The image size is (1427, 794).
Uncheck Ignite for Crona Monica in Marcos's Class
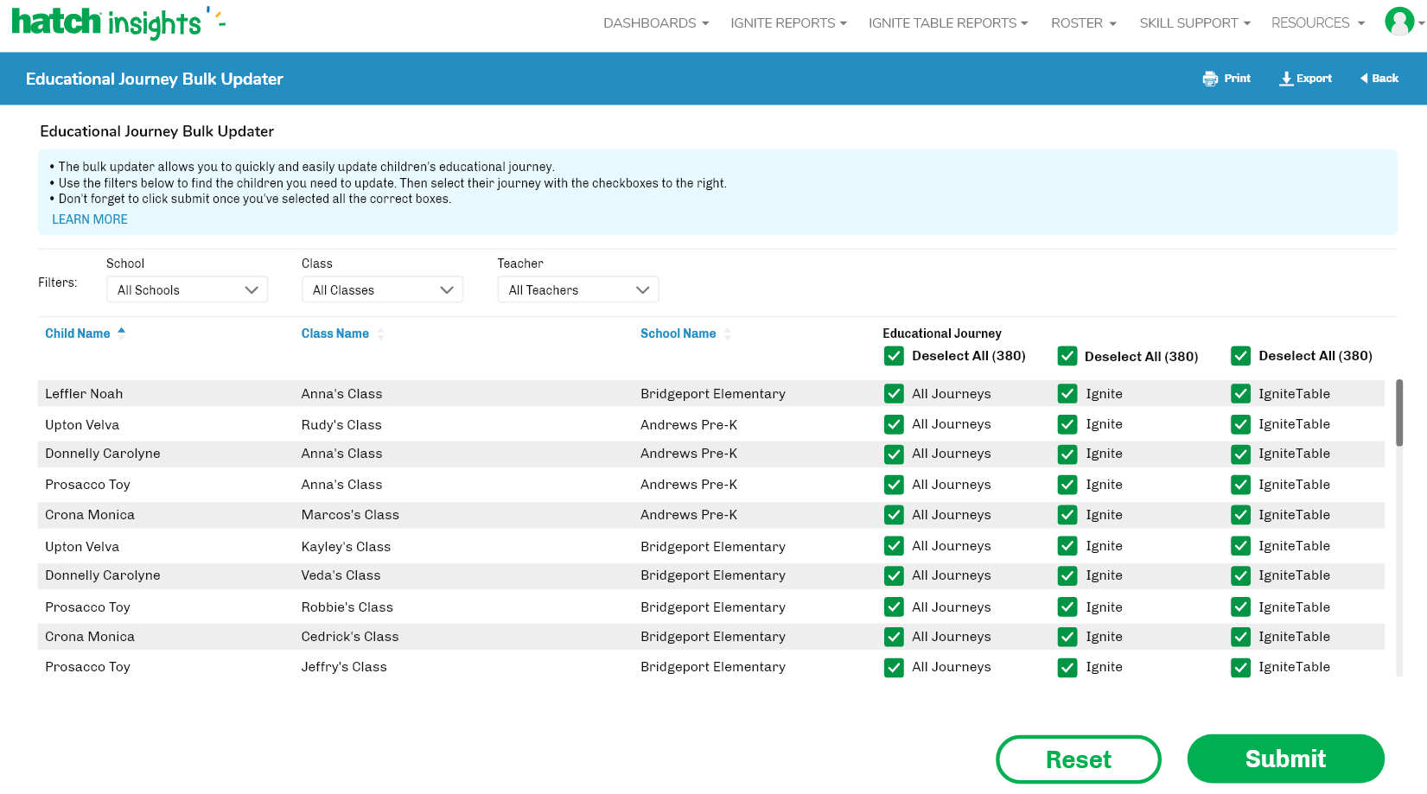click(1067, 515)
